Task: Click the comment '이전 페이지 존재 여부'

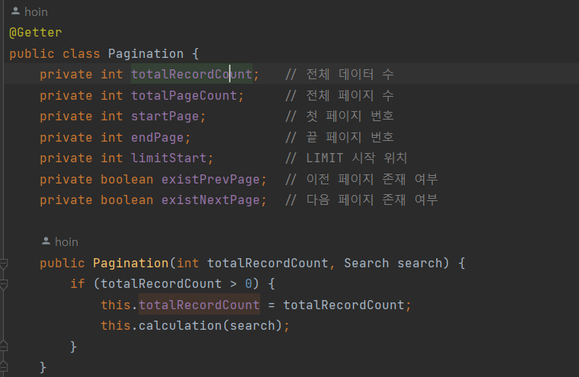Action: tap(361, 180)
